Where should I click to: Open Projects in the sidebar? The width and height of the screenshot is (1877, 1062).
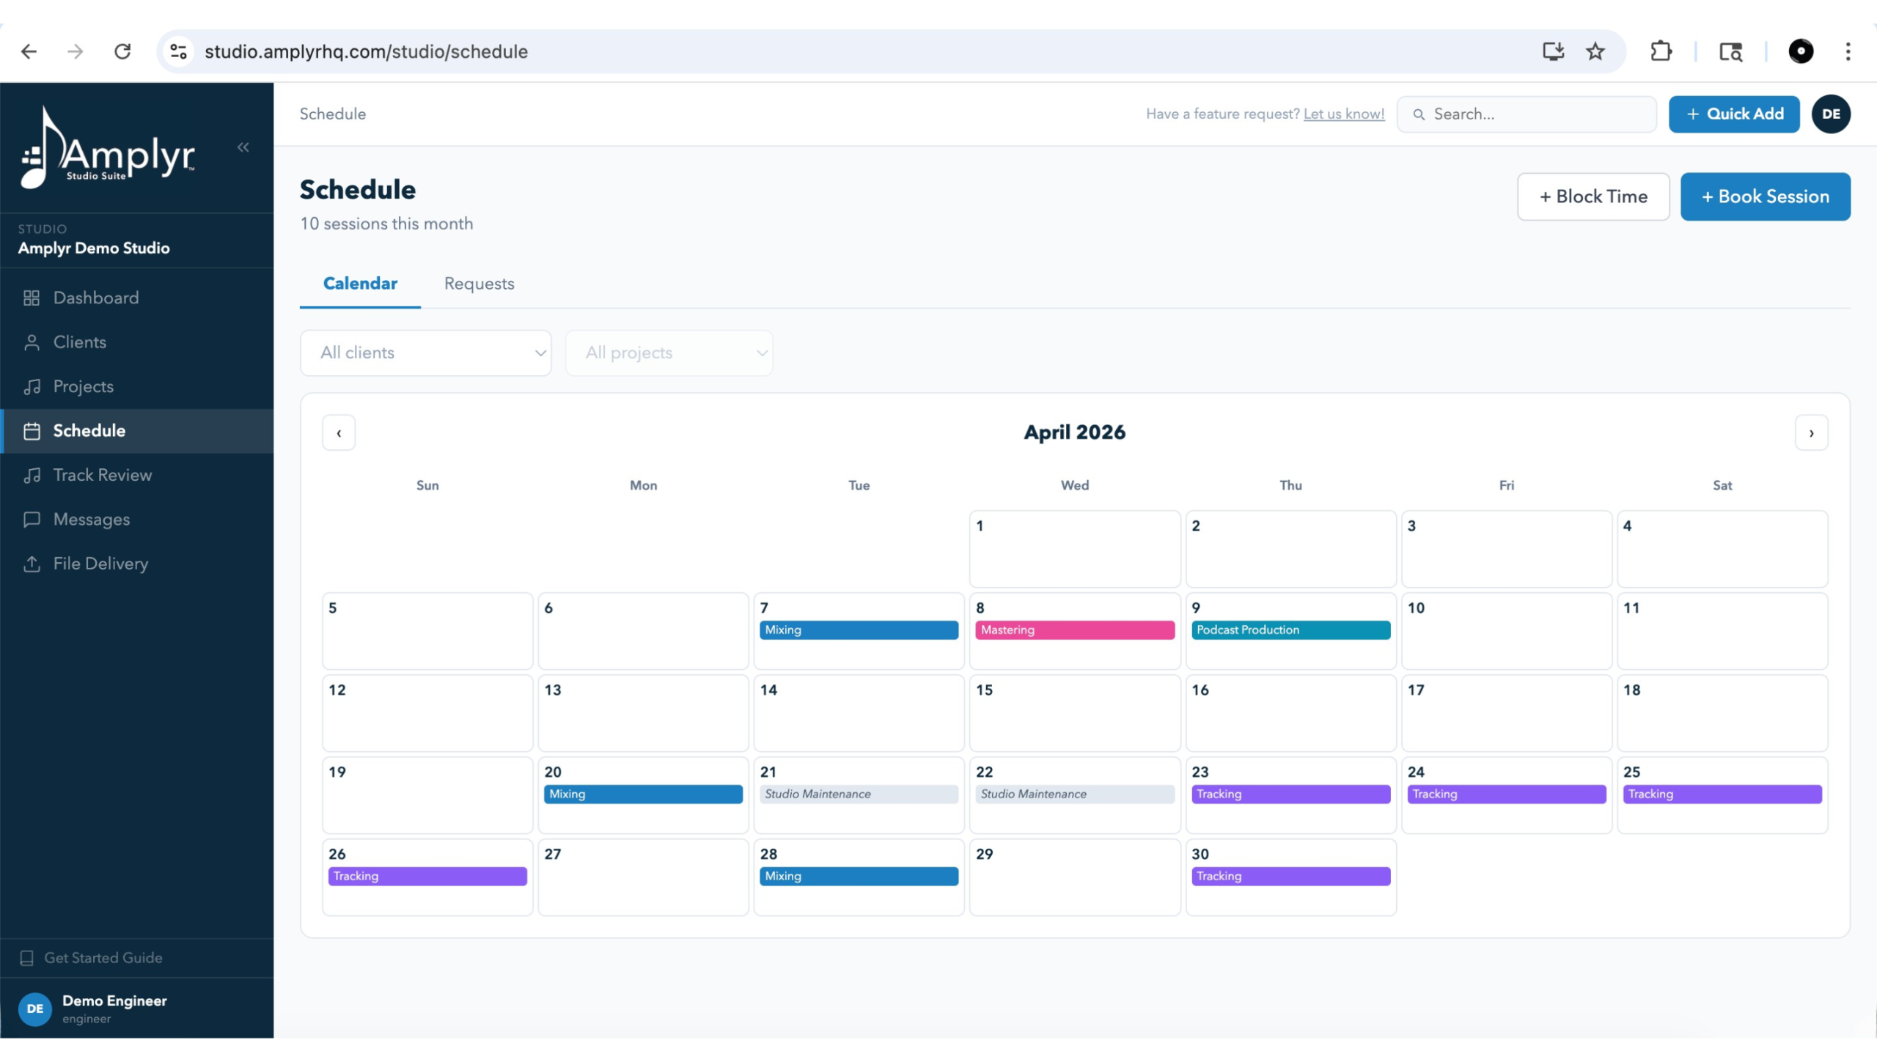pyautogui.click(x=83, y=386)
